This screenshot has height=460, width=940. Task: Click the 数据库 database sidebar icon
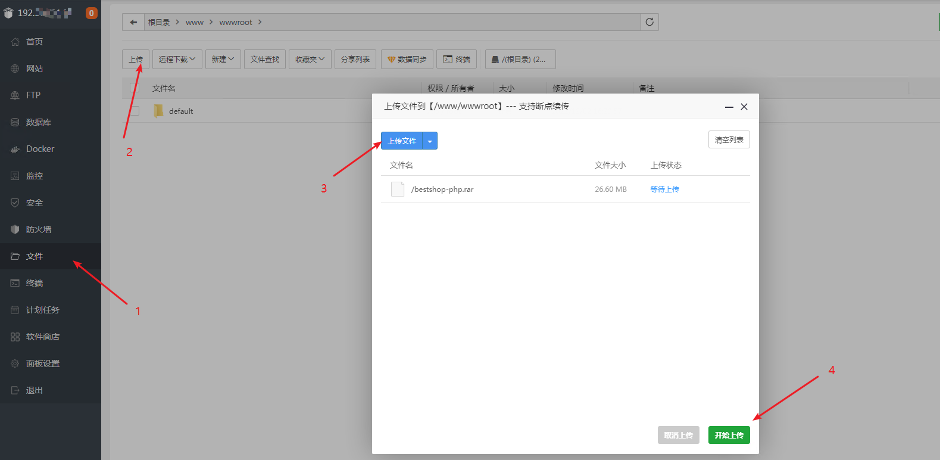pos(15,122)
